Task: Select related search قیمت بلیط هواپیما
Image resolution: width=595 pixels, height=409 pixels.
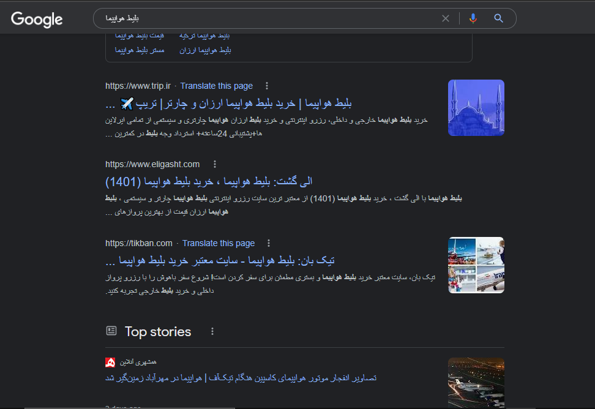Action: (x=140, y=36)
